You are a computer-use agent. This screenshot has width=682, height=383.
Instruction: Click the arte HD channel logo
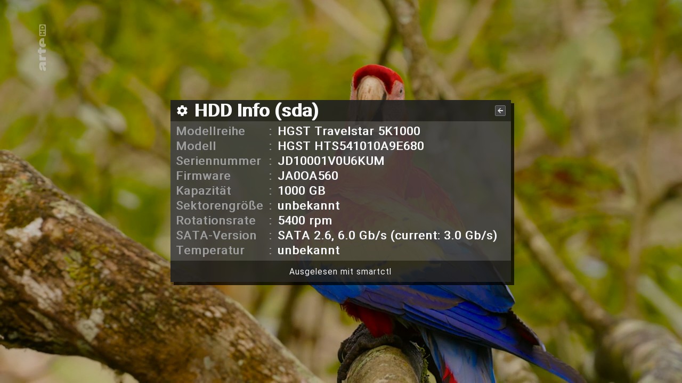42,47
